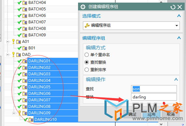Viewport: 186px width, 126px height.
Task: Select the BATCH04 tree row
Action: click(x=37, y=3)
